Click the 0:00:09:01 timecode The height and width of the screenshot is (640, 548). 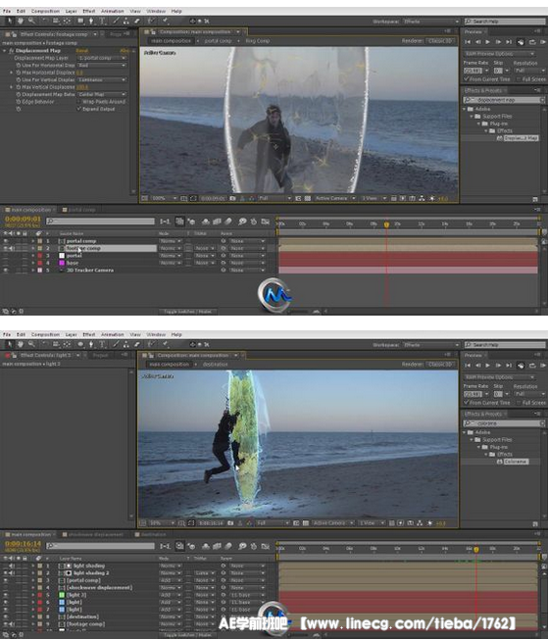(23, 219)
